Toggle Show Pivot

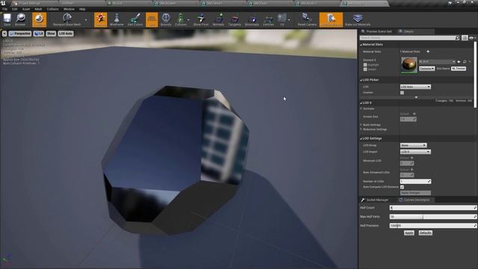pos(201,19)
